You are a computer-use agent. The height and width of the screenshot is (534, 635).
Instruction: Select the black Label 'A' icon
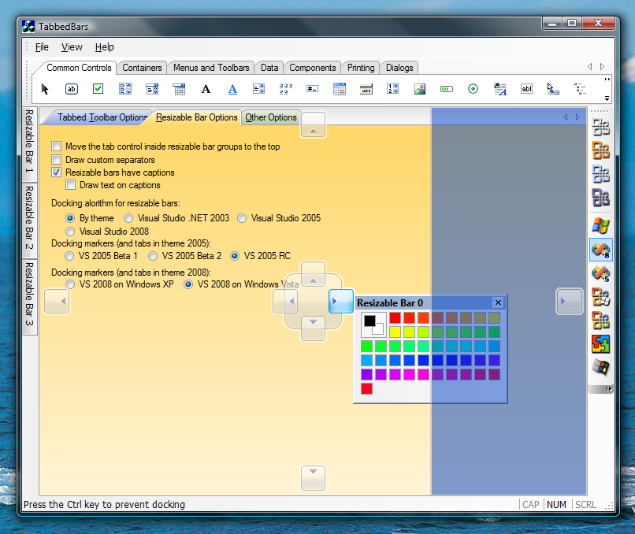(x=206, y=89)
